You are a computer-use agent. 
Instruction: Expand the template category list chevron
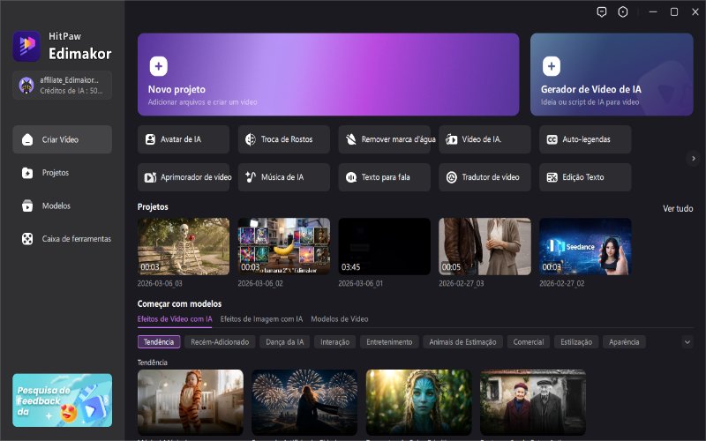[687, 342]
